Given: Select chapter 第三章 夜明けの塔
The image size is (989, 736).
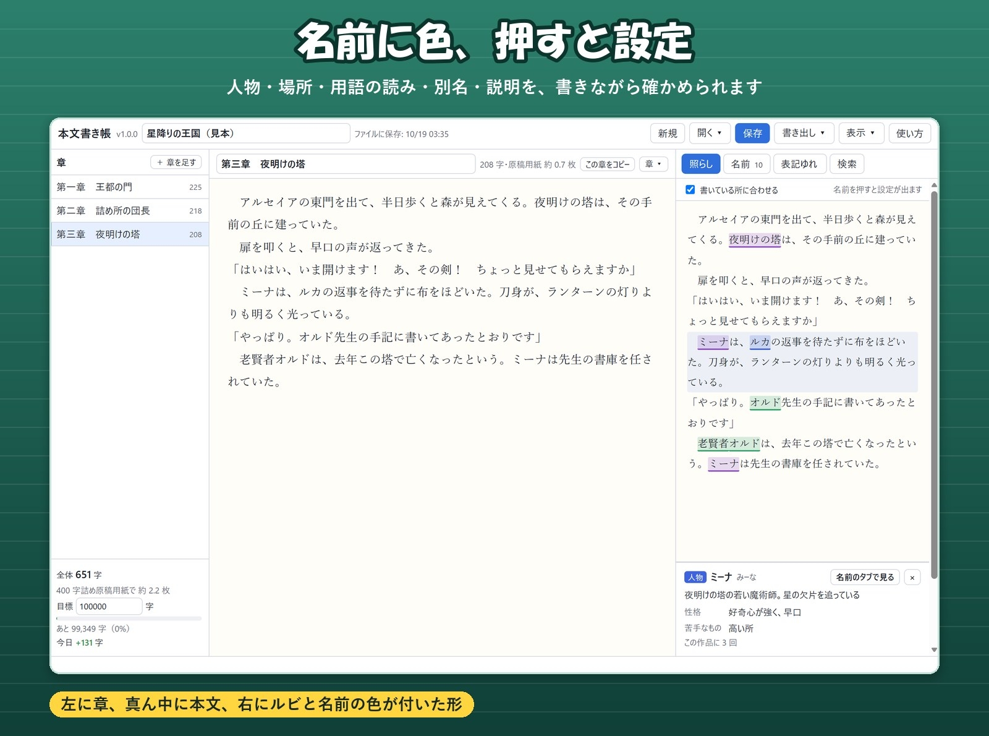Looking at the screenshot, I should click(x=130, y=234).
